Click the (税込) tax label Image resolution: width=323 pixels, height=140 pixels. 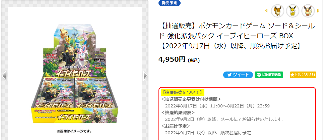[194, 60]
